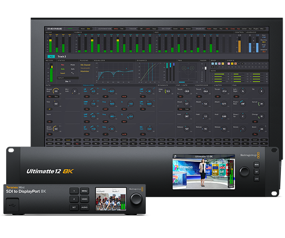Enable Automation Write mode
The image size is (285, 238).
pyautogui.click(x=116, y=29)
